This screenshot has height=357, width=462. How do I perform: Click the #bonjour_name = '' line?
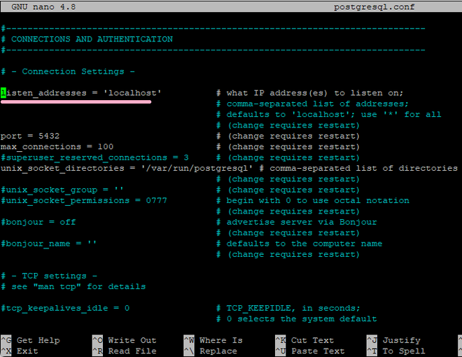coord(48,244)
